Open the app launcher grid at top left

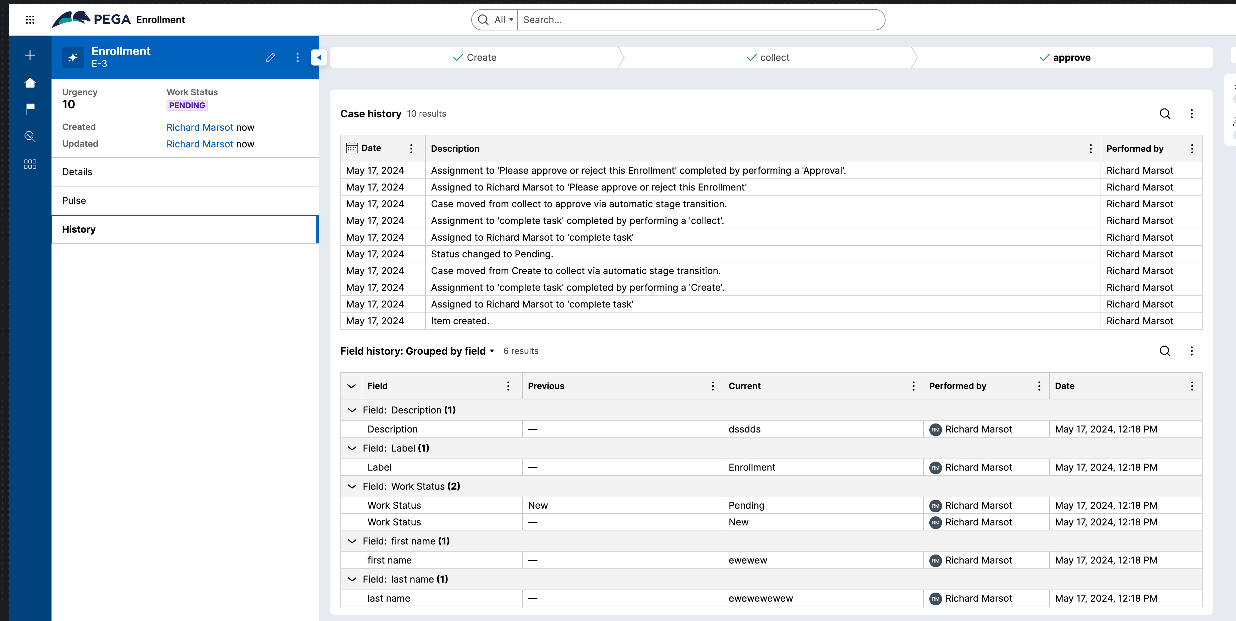point(30,20)
